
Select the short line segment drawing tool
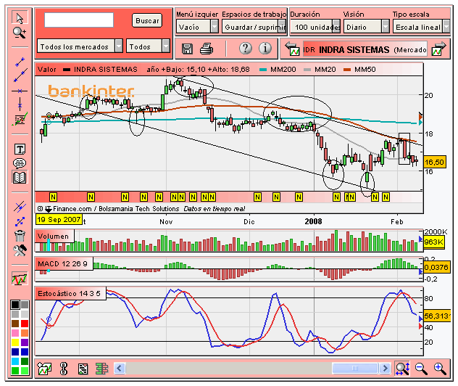[x=20, y=62]
